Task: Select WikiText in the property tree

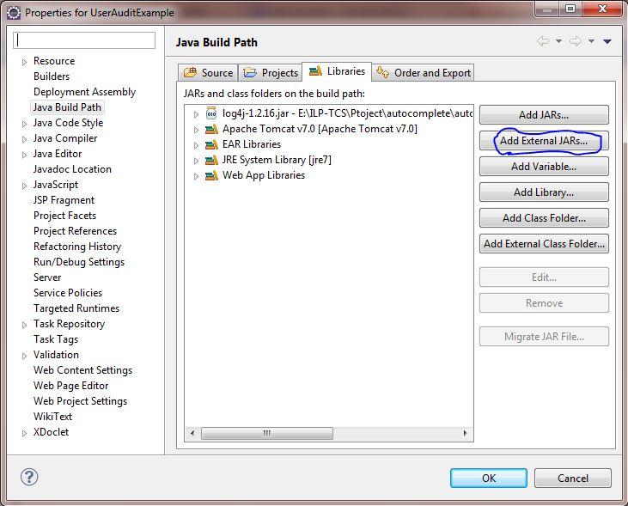Action: 53,417
